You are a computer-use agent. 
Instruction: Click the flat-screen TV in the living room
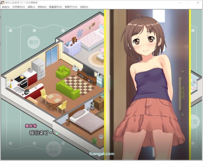(88, 71)
